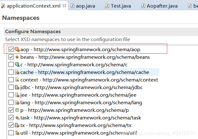Enable the lang namespace checkbox

click(11, 102)
